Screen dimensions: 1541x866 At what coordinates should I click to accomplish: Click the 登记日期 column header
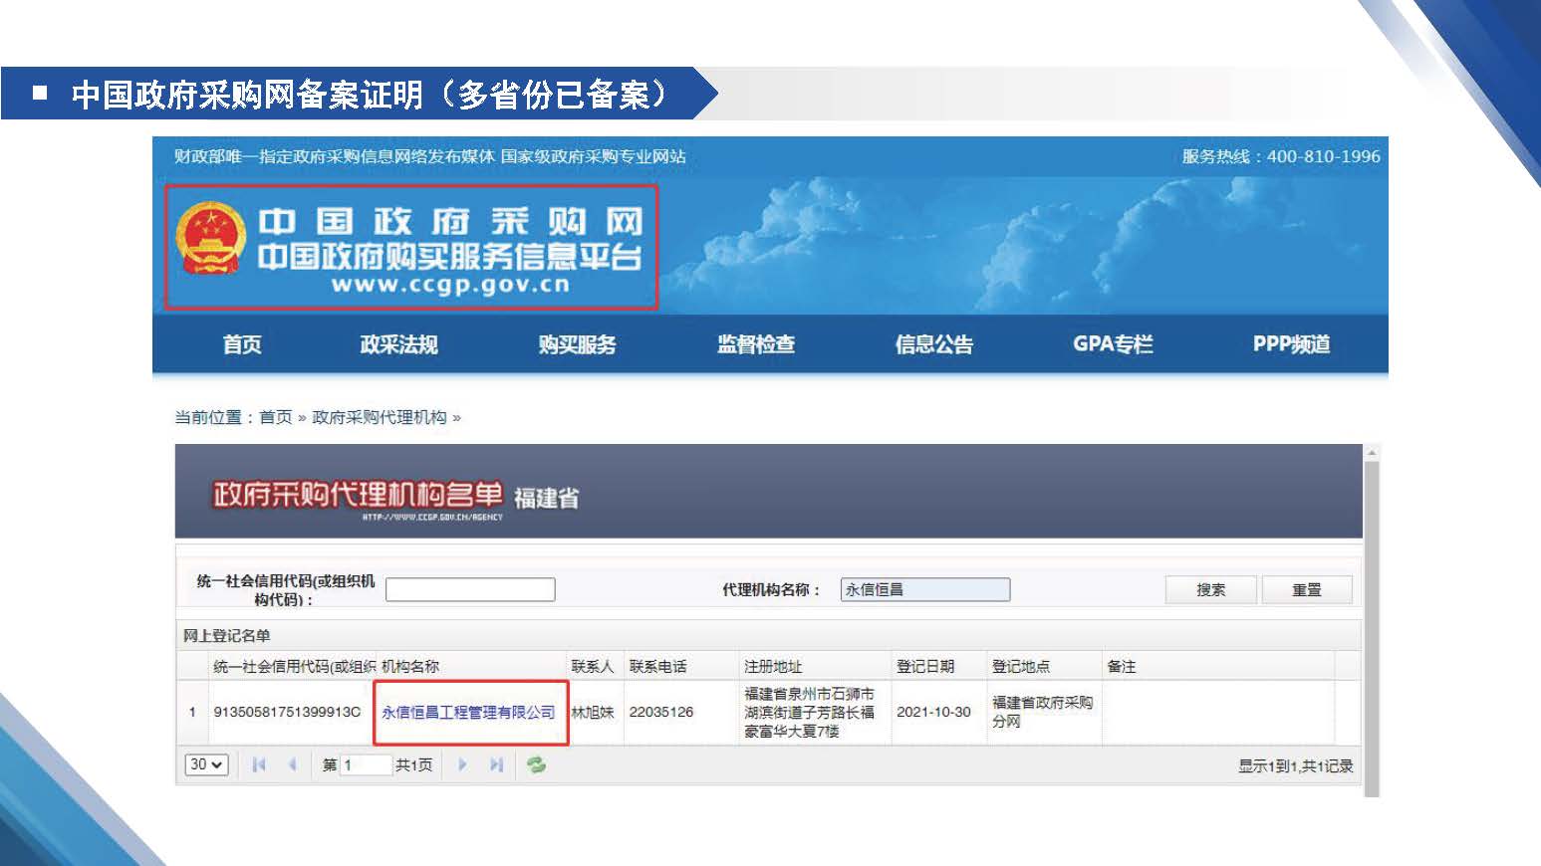pos(939,666)
